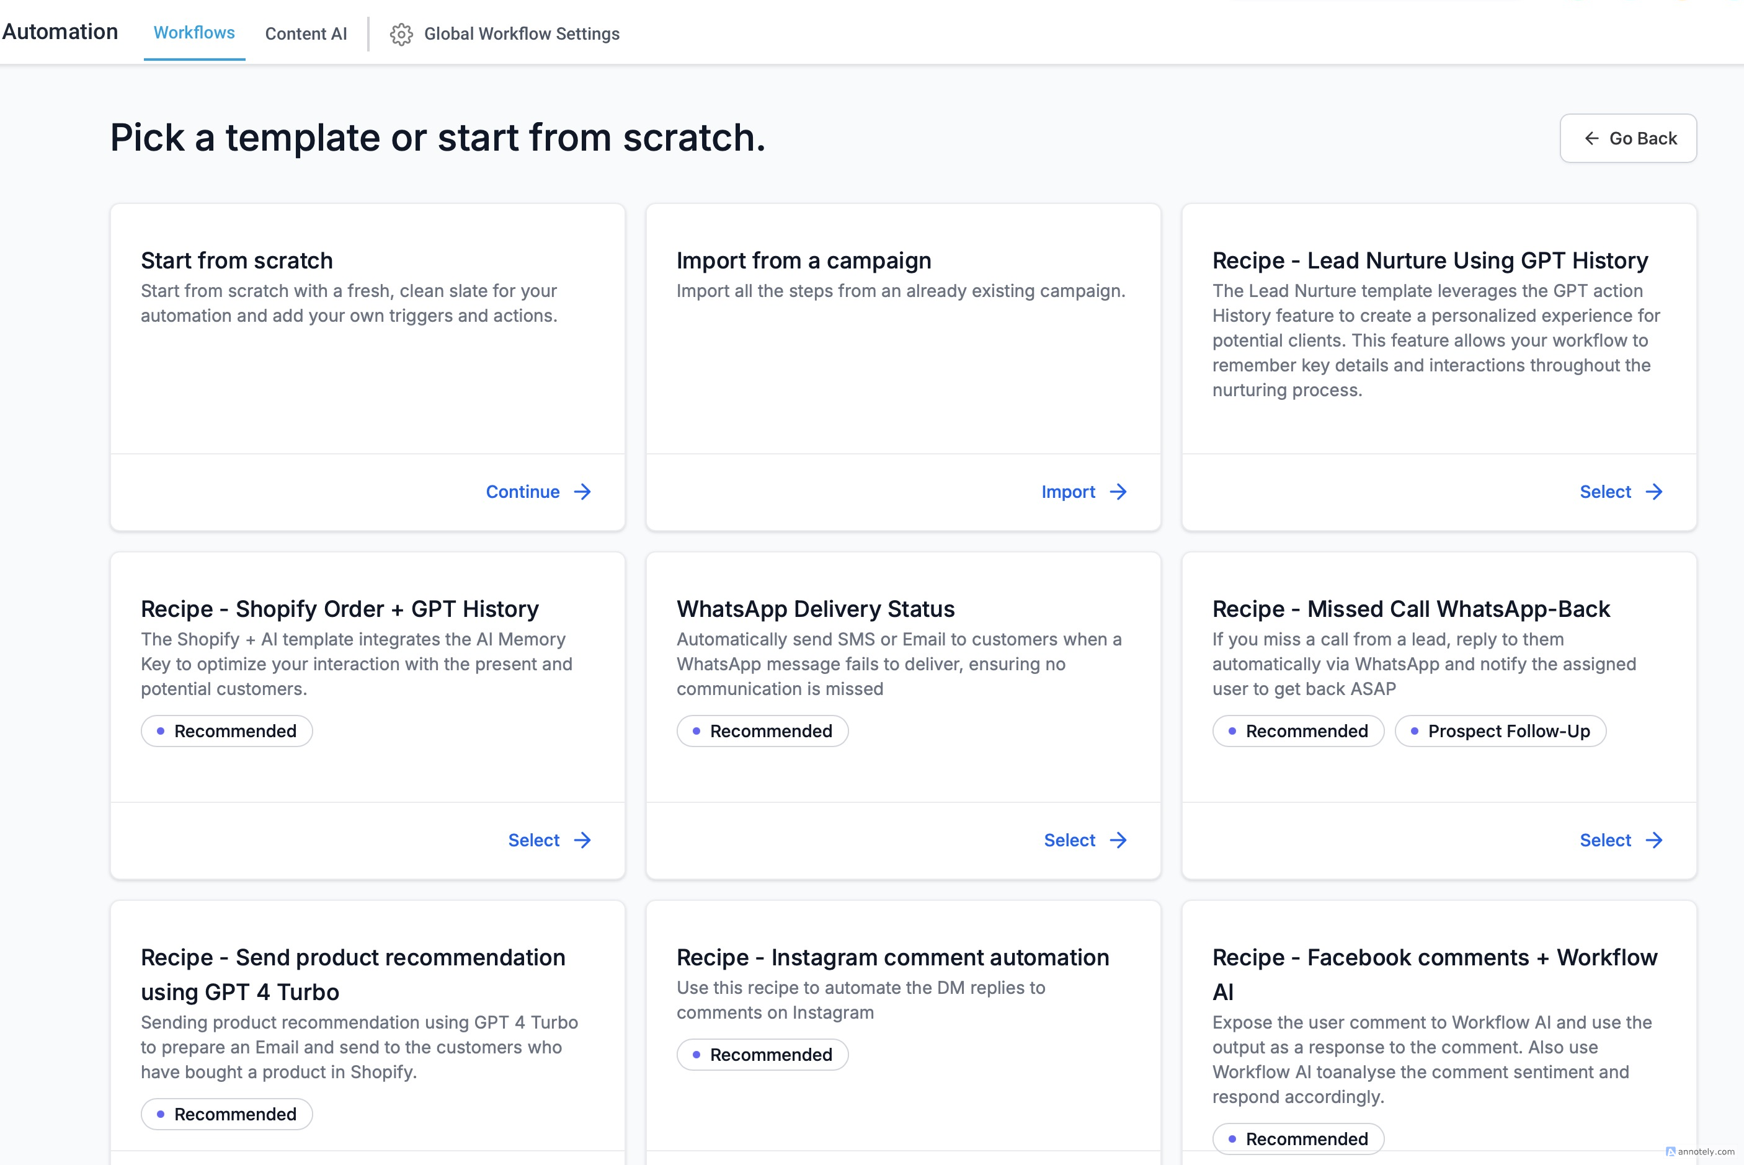Viewport: 1744px width, 1165px height.
Task: Click the Select arrow on Shopify Order recipe
Action: (x=582, y=840)
